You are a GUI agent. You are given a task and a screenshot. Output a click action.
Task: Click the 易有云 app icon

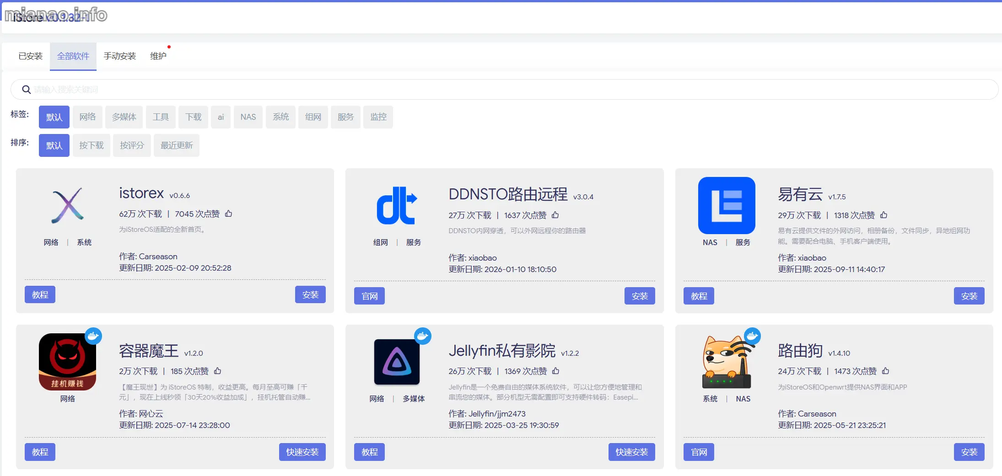[726, 206]
